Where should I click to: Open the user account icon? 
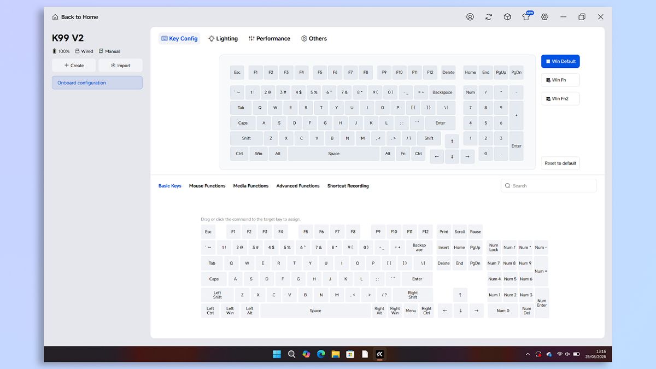[470, 17]
